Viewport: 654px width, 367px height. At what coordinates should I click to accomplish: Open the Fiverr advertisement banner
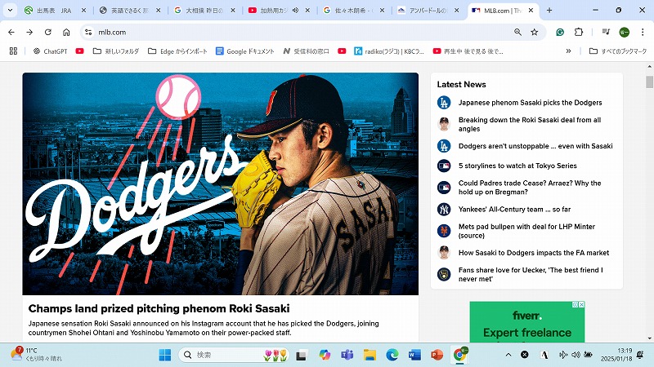click(x=526, y=322)
